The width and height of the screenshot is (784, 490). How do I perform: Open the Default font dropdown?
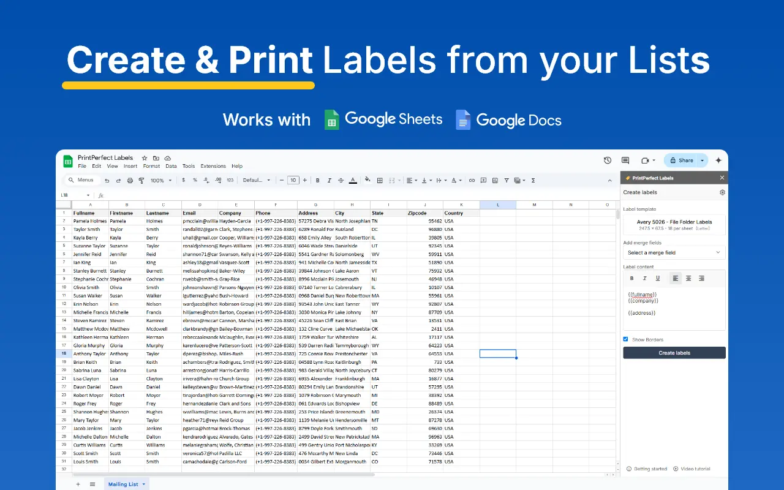coord(257,181)
